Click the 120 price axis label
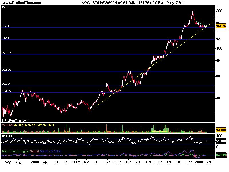This screenshot has width=229, height=172. click(219, 39)
